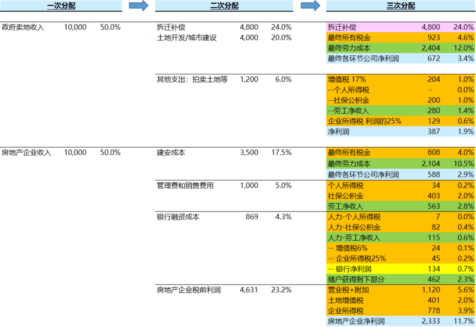Click the 10,000 value beside 政府卖地收入
The height and width of the screenshot is (327, 476).
pos(75,27)
